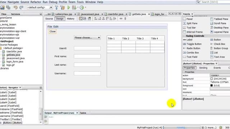Image resolution: width=230 pixels, height=129 pixels.
Task: Switch to the Tasks tab
Action: (83, 113)
